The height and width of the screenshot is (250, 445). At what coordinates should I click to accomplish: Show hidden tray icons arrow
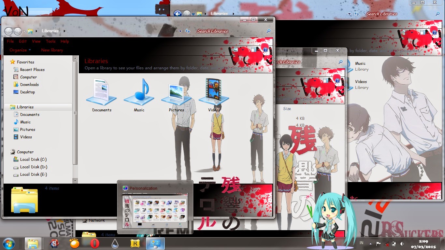click(x=370, y=243)
